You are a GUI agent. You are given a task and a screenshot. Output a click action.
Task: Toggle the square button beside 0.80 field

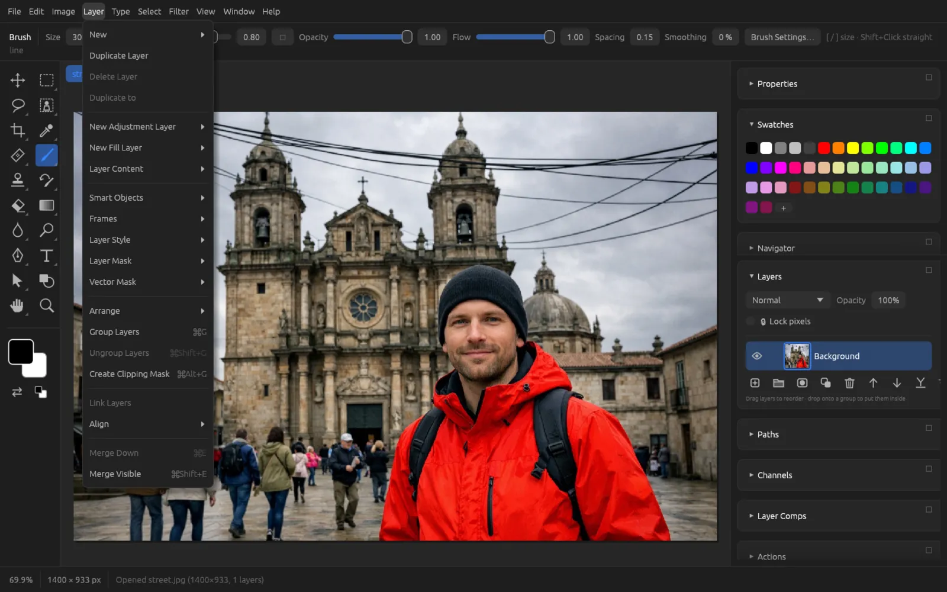tap(282, 37)
